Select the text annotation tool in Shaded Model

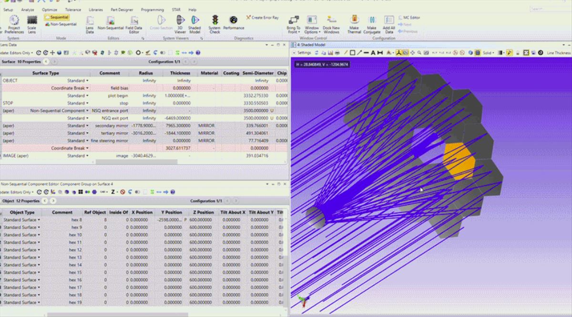(374, 53)
